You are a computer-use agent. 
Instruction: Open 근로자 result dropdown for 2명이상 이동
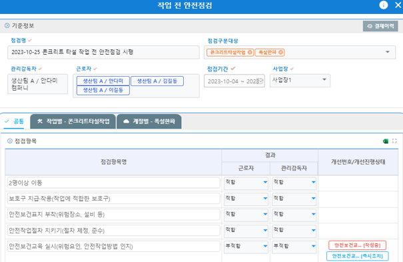[x=246, y=183]
